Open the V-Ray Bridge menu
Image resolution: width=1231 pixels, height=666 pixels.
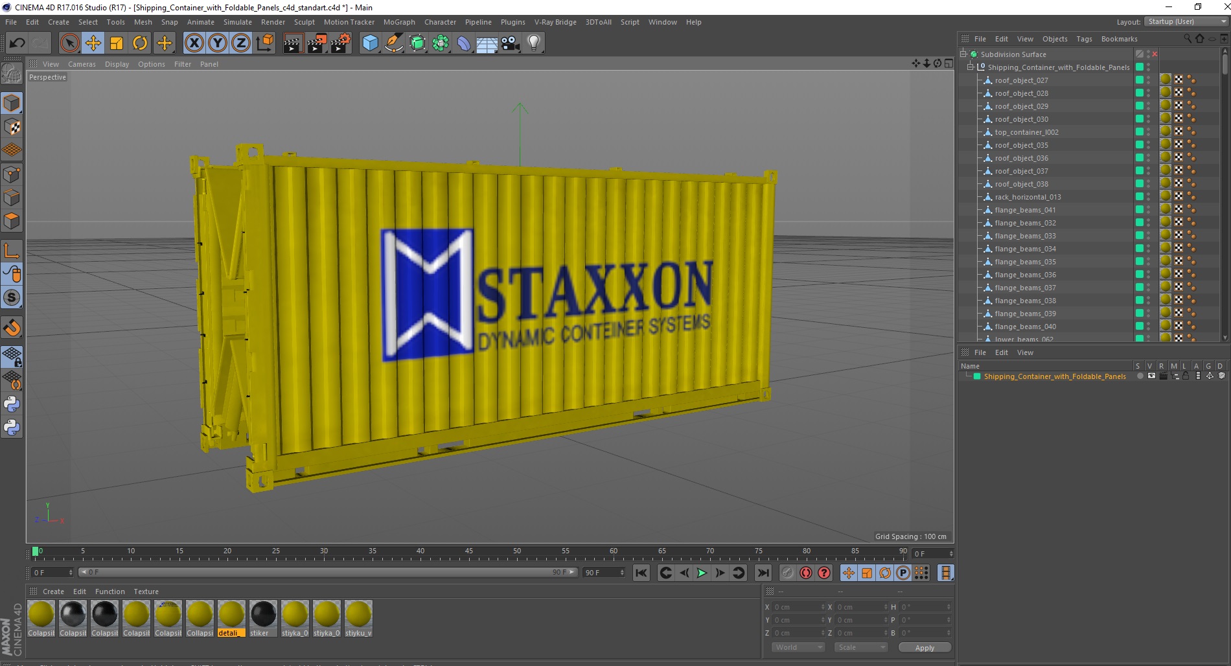click(555, 22)
